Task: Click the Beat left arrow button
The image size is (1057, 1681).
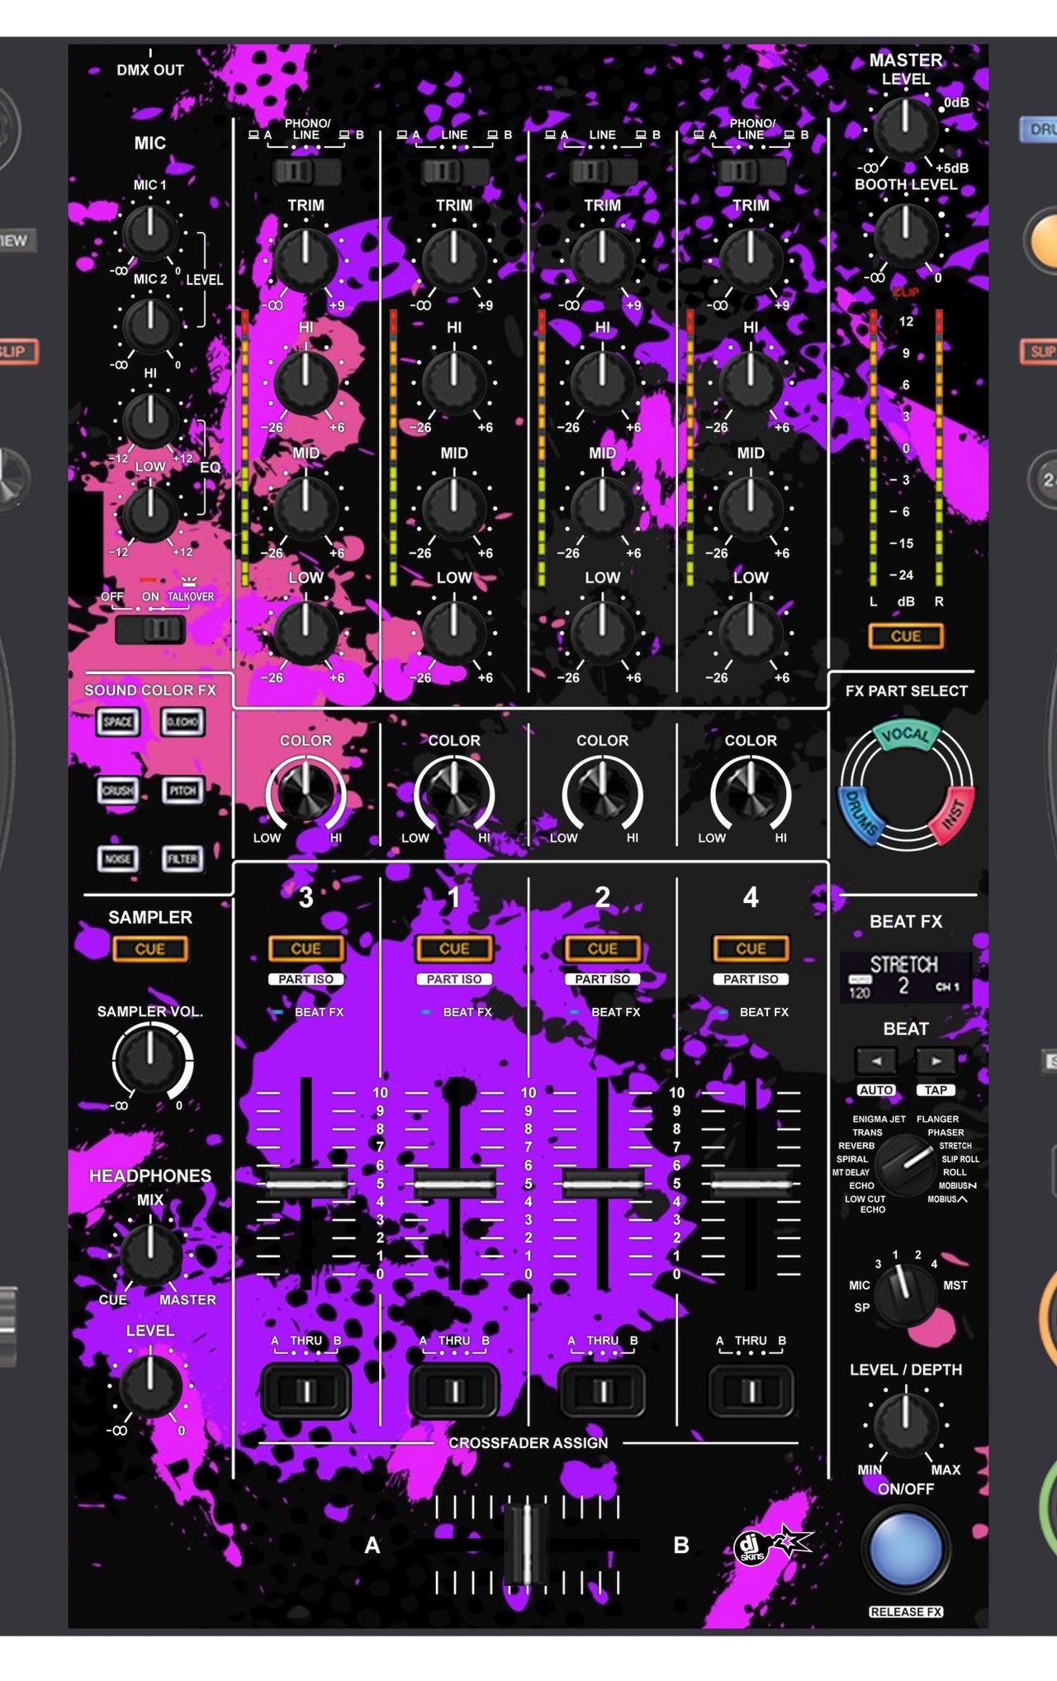Action: [876, 1060]
